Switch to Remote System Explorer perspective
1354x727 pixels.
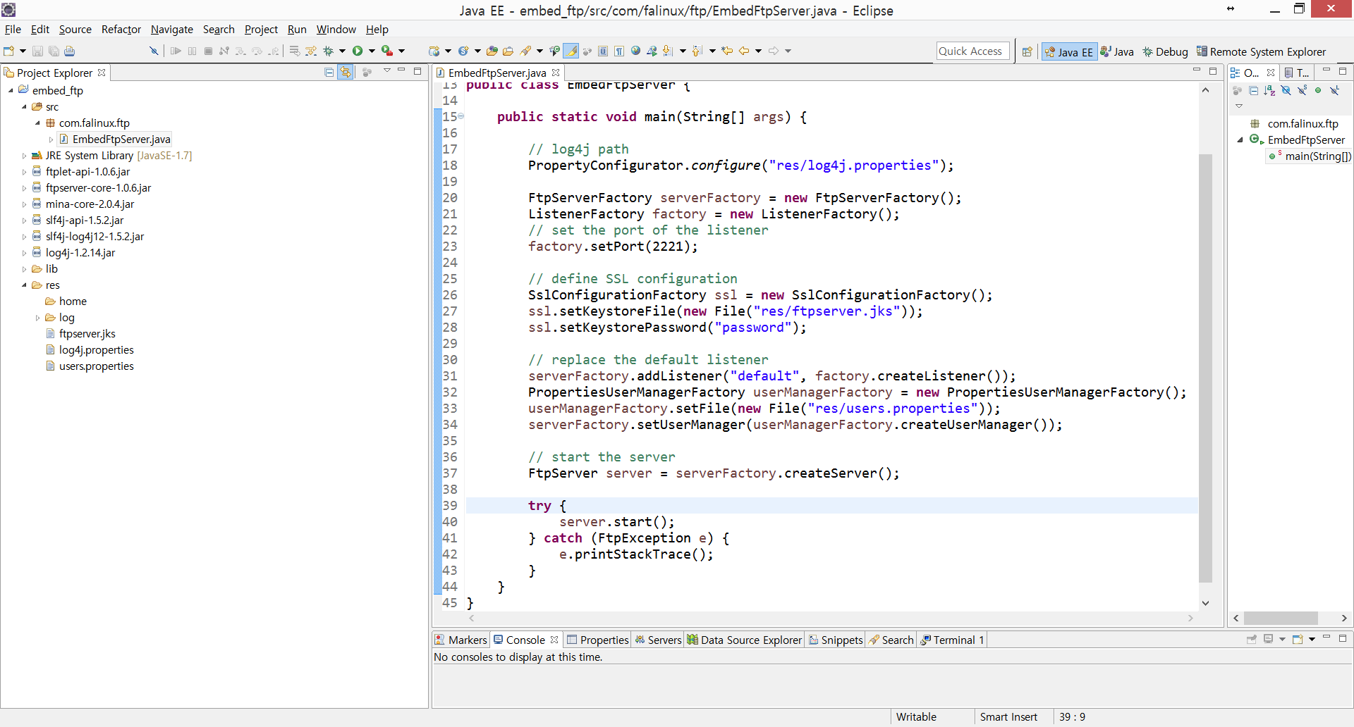[x=1262, y=51]
